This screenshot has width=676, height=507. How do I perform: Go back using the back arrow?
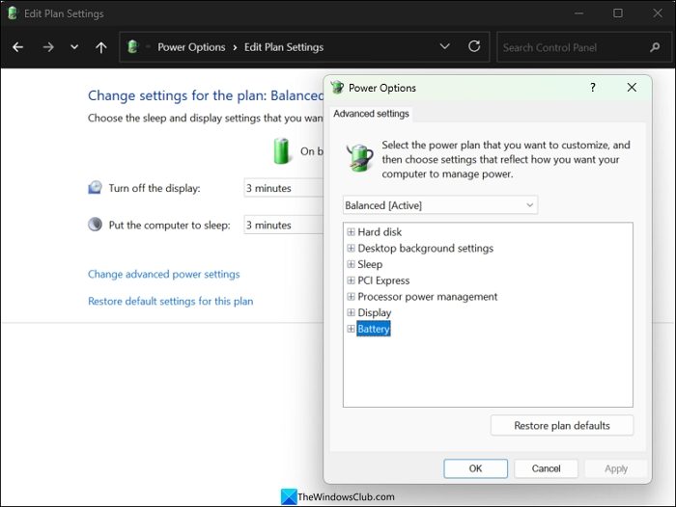pos(17,47)
